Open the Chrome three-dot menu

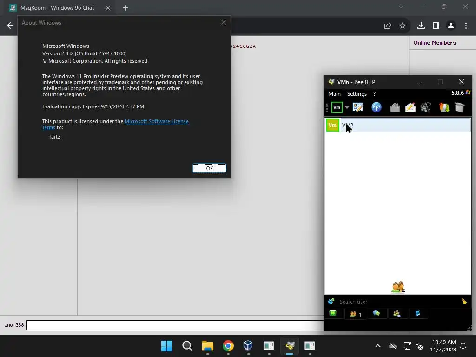coord(466,26)
